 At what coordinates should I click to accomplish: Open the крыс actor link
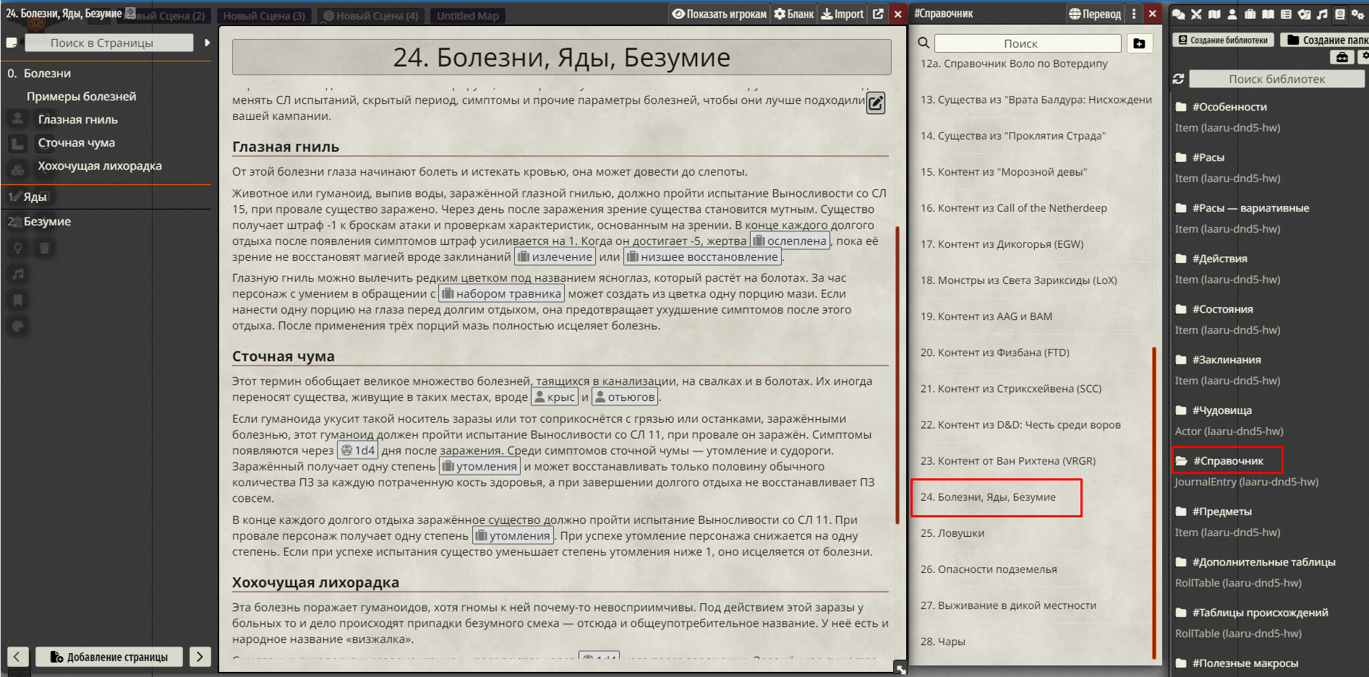pos(555,397)
